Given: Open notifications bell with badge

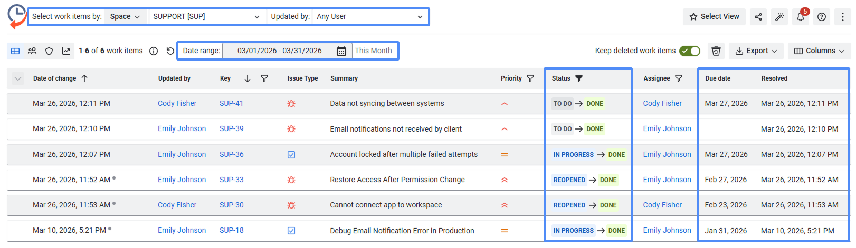Looking at the screenshot, I should (801, 17).
